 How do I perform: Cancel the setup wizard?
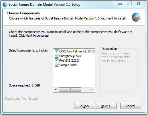click(131, 106)
